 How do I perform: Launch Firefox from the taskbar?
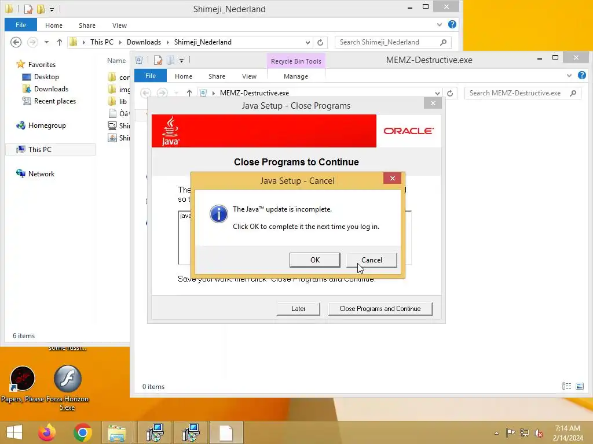click(47, 432)
